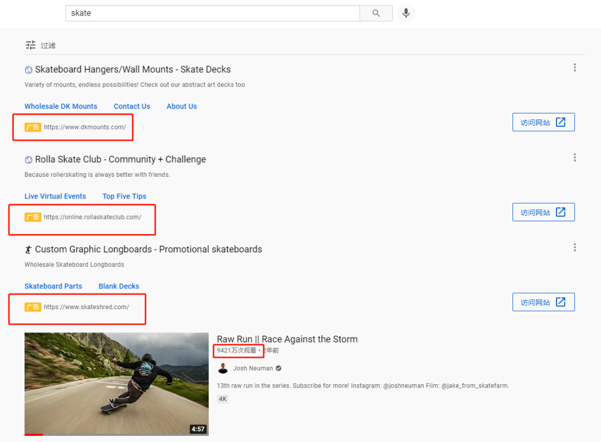Viewport: 601px width, 442px height.
Task: Open Raw Run || Race Against the Storm title
Action: pyautogui.click(x=287, y=339)
